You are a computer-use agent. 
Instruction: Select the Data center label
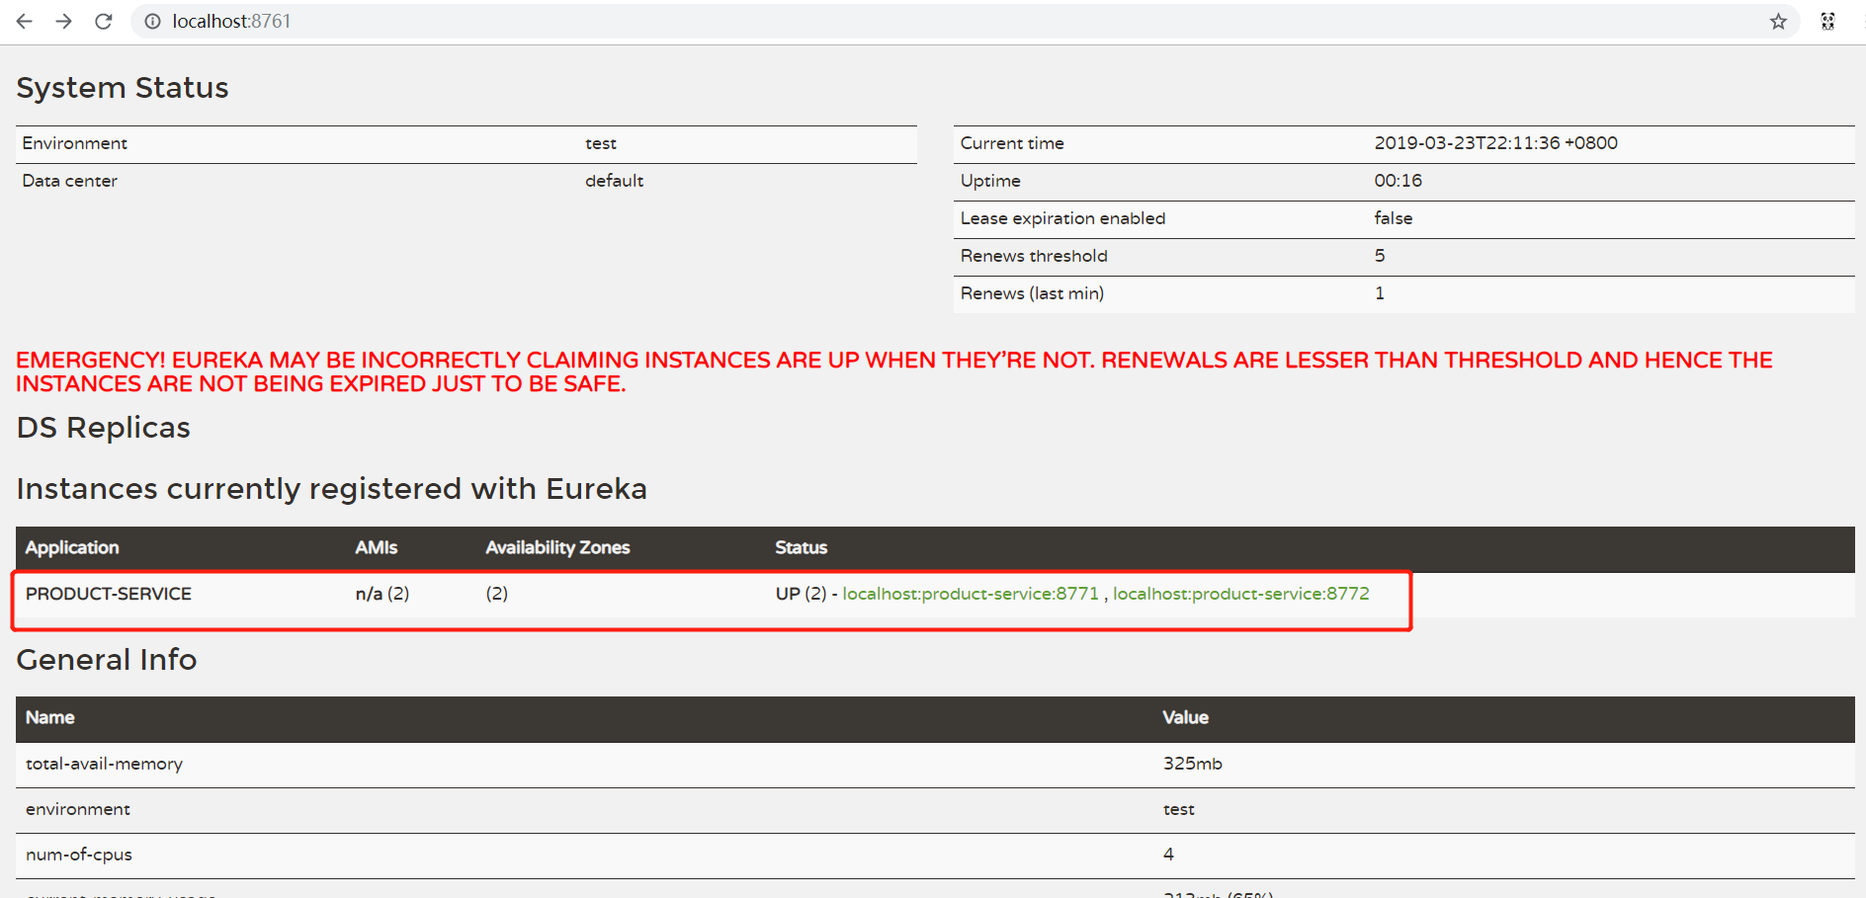[x=70, y=181]
